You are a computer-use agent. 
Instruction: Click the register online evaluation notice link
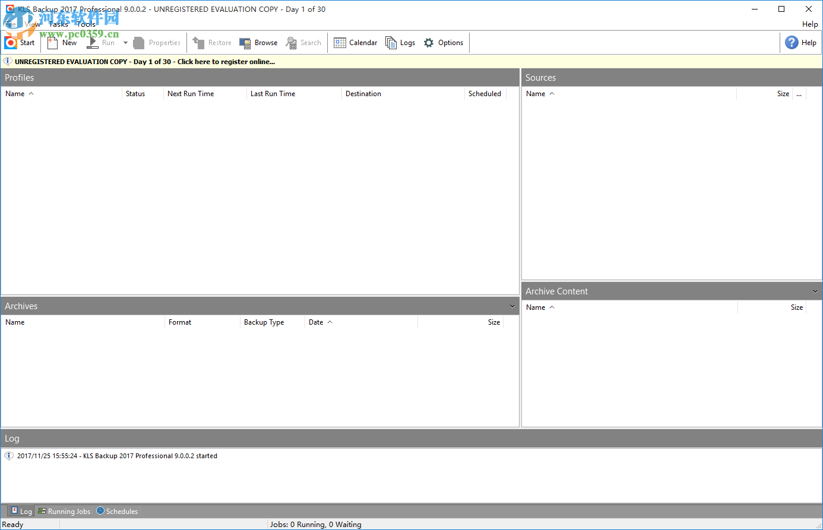(145, 62)
